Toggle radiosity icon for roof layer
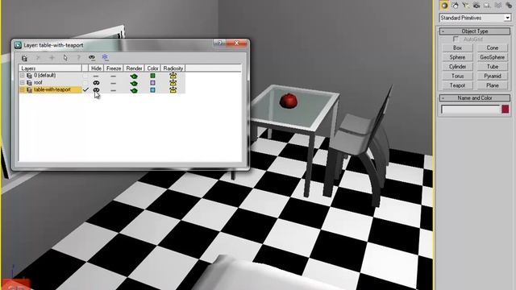This screenshot has height=290, width=516. coord(173,83)
